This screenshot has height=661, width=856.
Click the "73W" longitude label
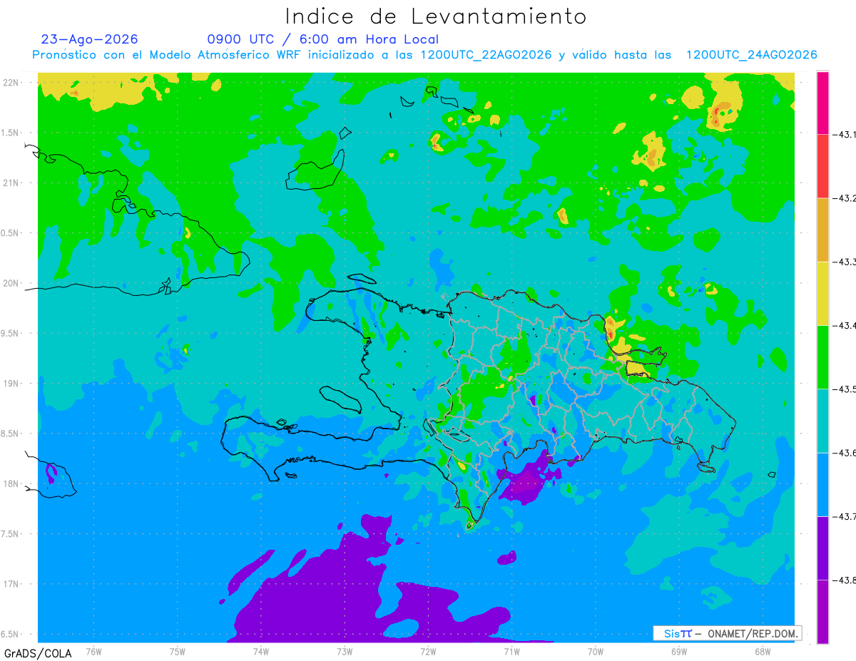[x=345, y=651]
